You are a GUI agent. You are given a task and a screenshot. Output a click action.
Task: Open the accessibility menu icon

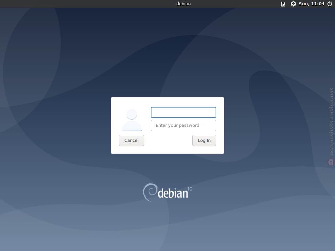coord(293,4)
